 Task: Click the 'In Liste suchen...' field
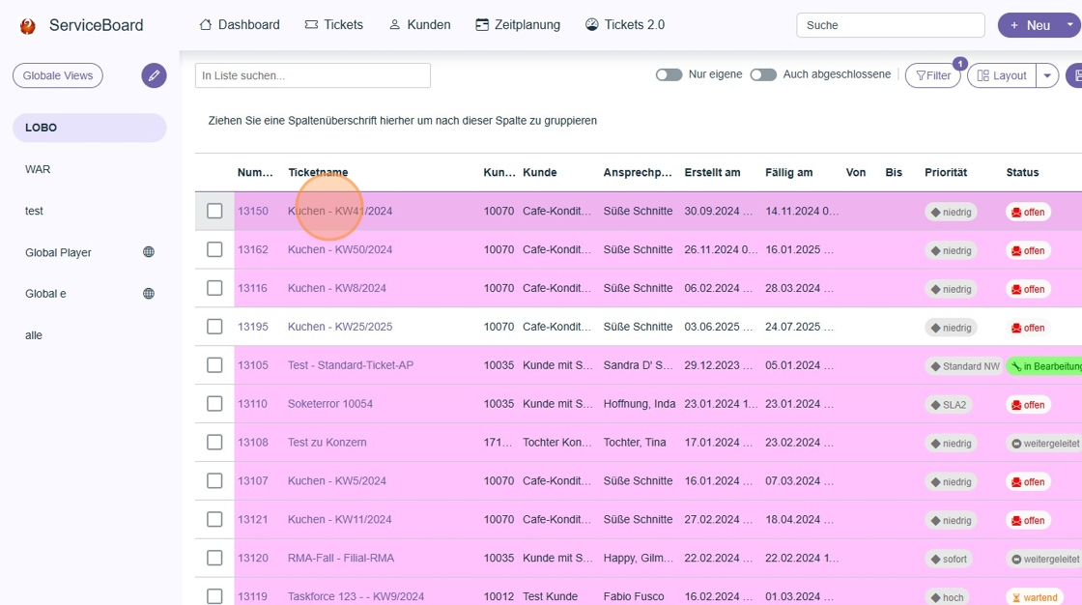pos(313,75)
